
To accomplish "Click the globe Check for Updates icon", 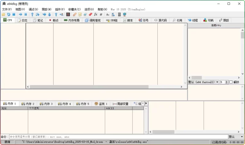I will pos(125,14).
